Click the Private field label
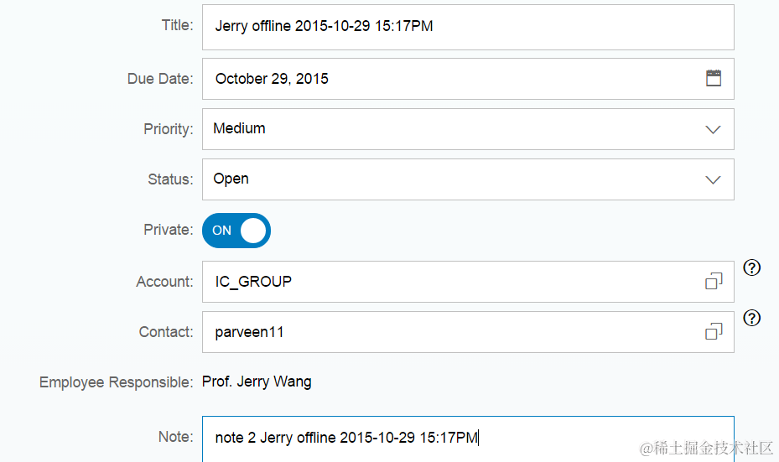 pyautogui.click(x=168, y=231)
